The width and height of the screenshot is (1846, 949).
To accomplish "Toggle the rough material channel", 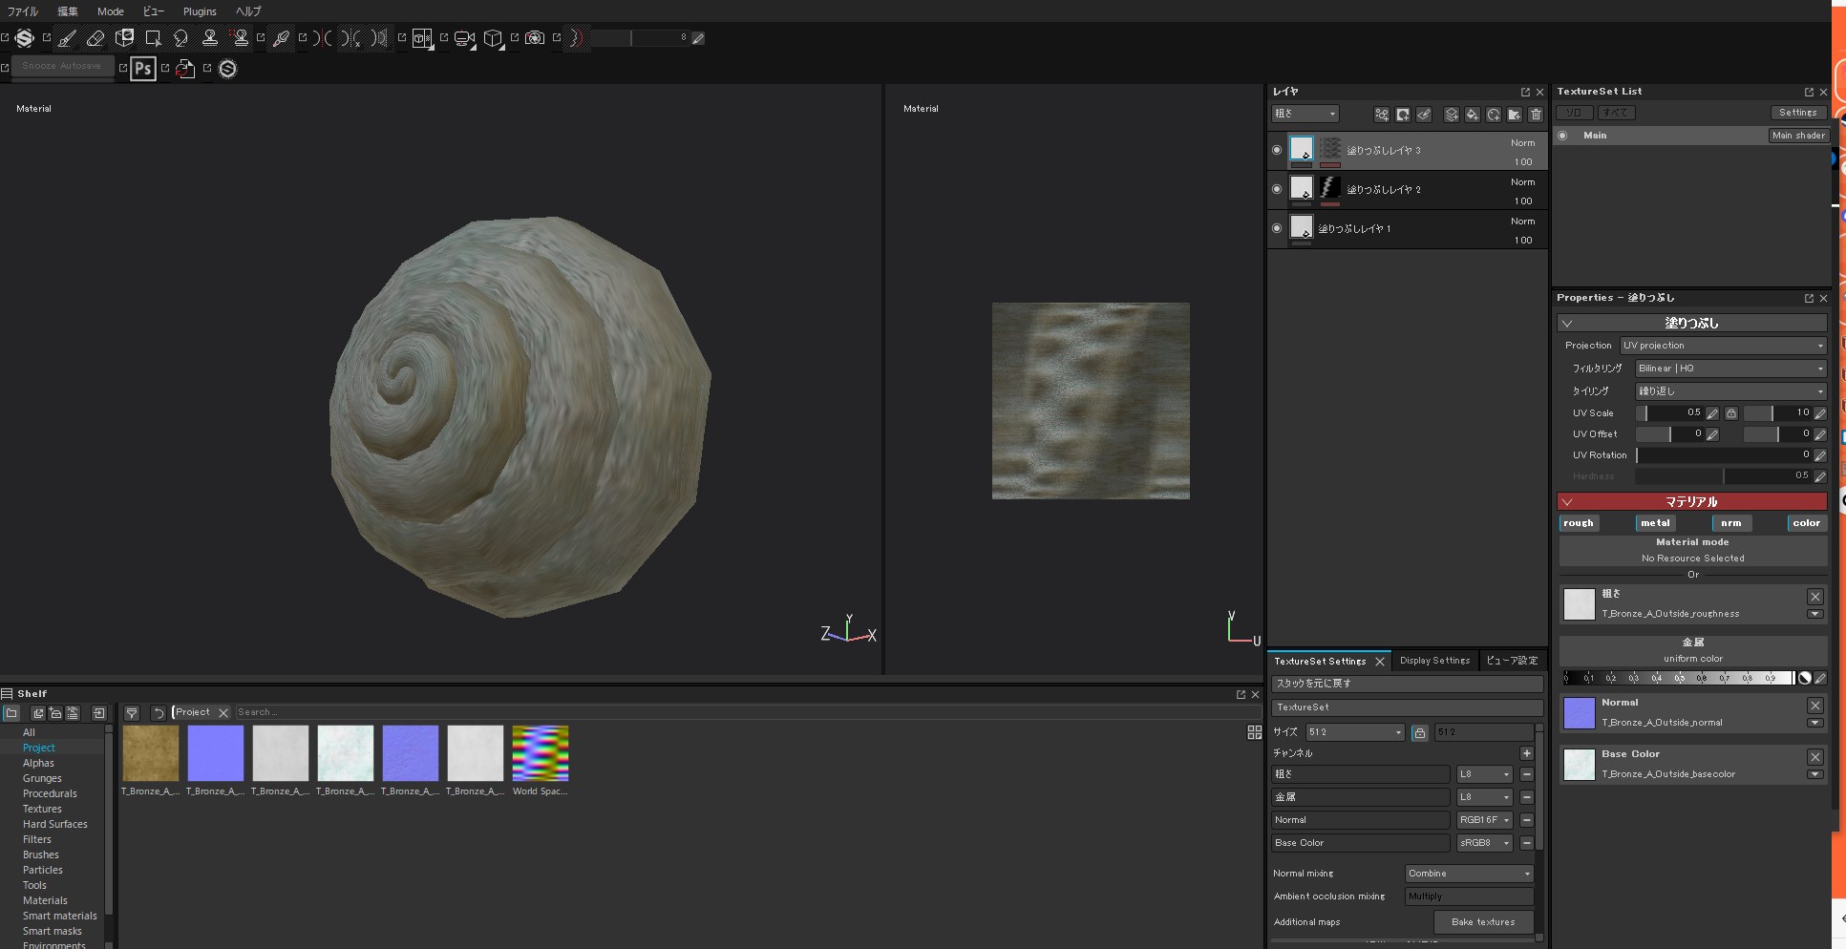I will (x=1579, y=523).
